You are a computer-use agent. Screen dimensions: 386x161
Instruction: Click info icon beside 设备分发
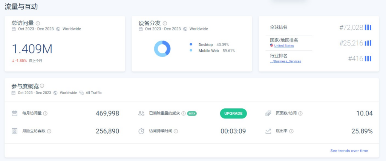tap(165, 23)
